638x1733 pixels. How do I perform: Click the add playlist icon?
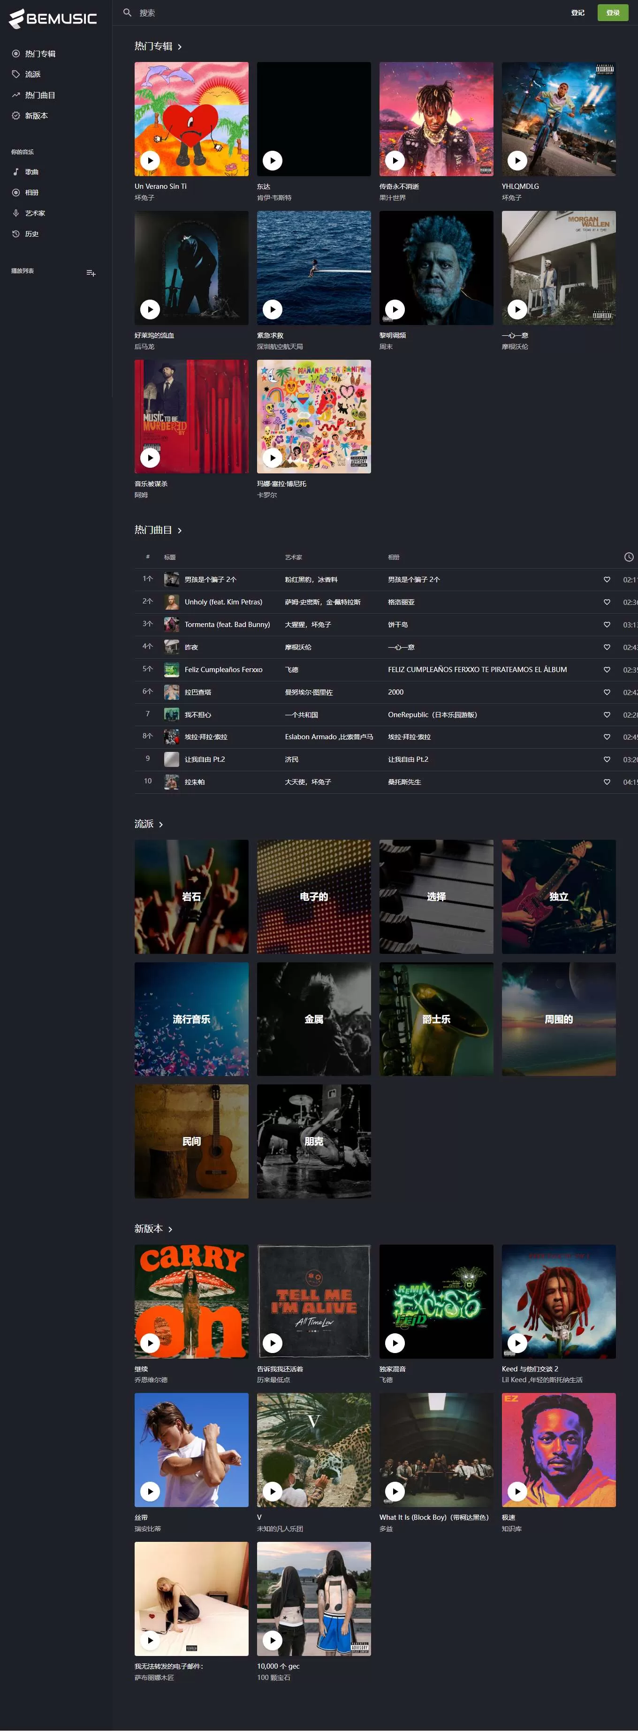91,272
